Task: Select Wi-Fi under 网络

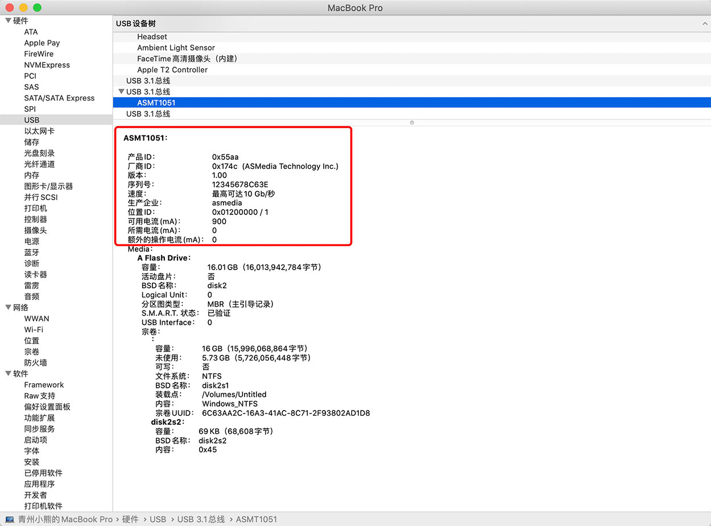Action: [x=34, y=329]
